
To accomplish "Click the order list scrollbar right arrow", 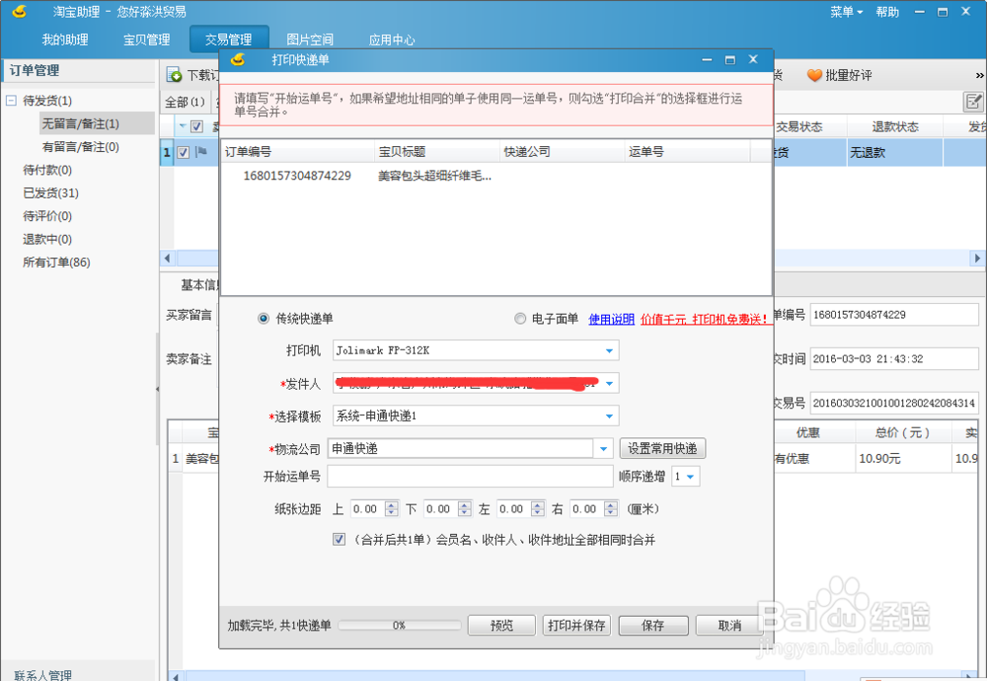I will pyautogui.click(x=977, y=258).
